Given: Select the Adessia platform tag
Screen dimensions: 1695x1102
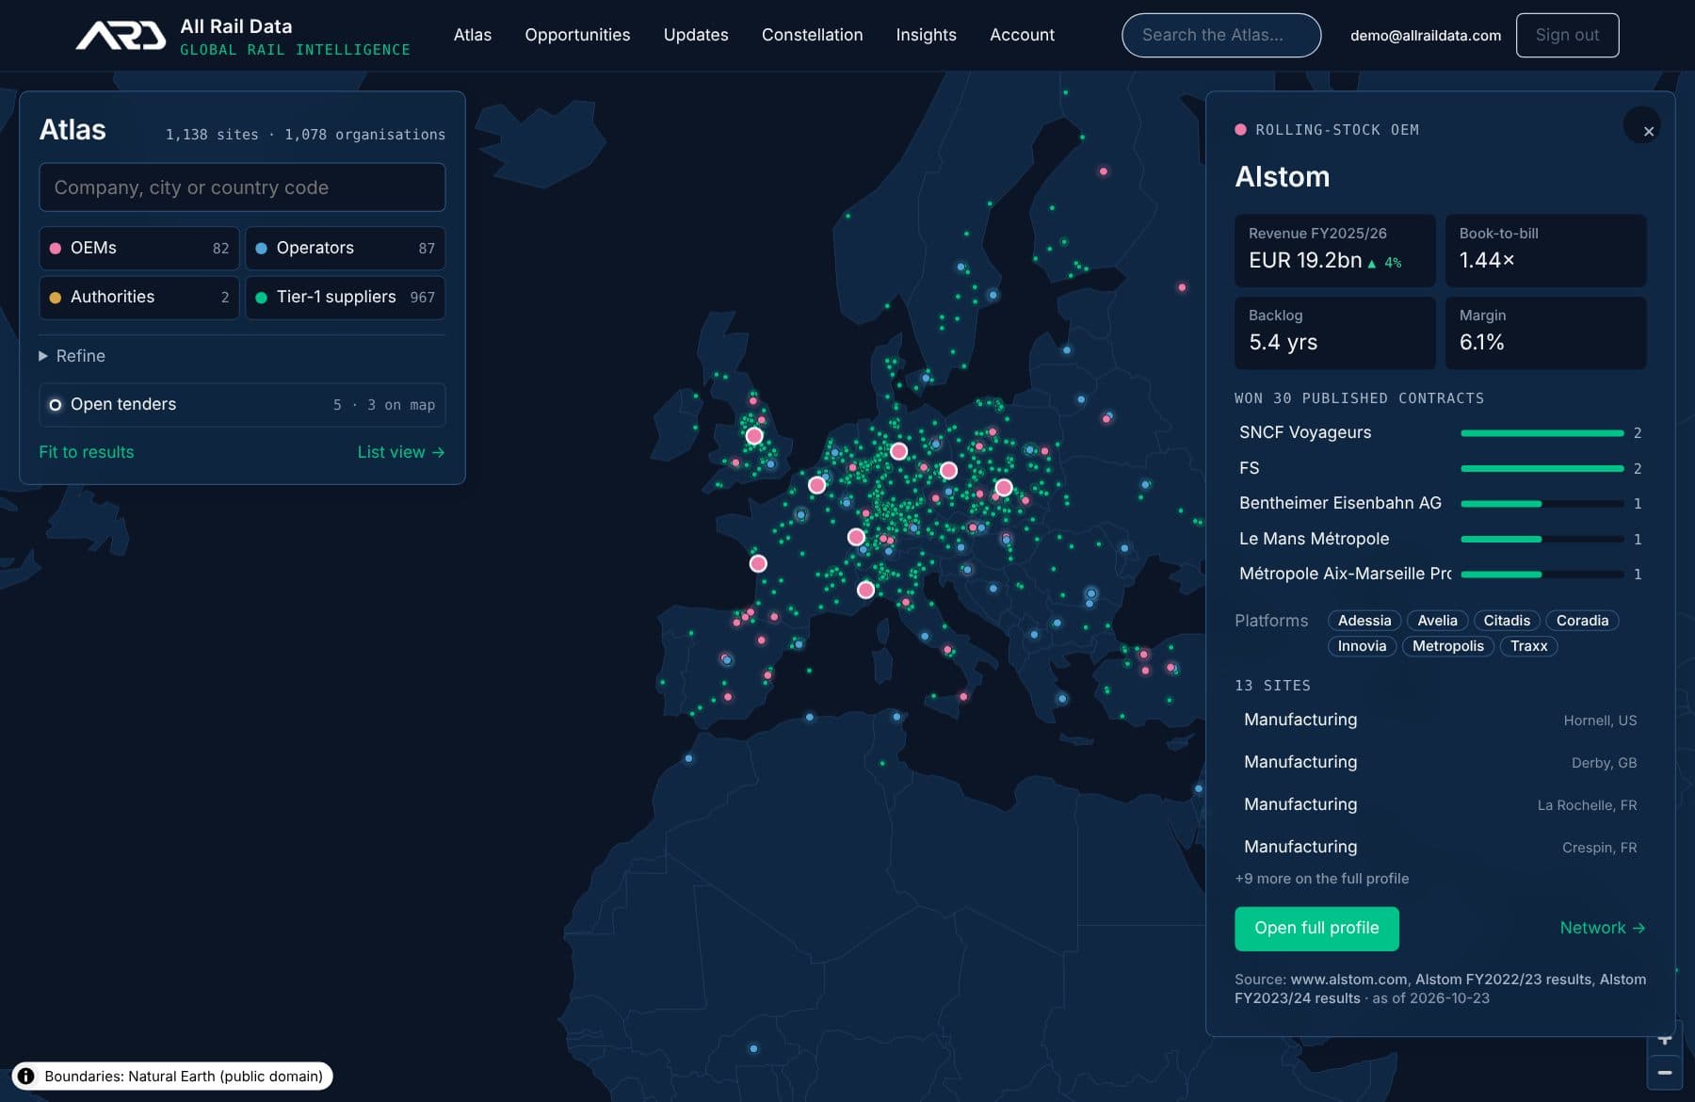Looking at the screenshot, I should pyautogui.click(x=1364, y=621).
